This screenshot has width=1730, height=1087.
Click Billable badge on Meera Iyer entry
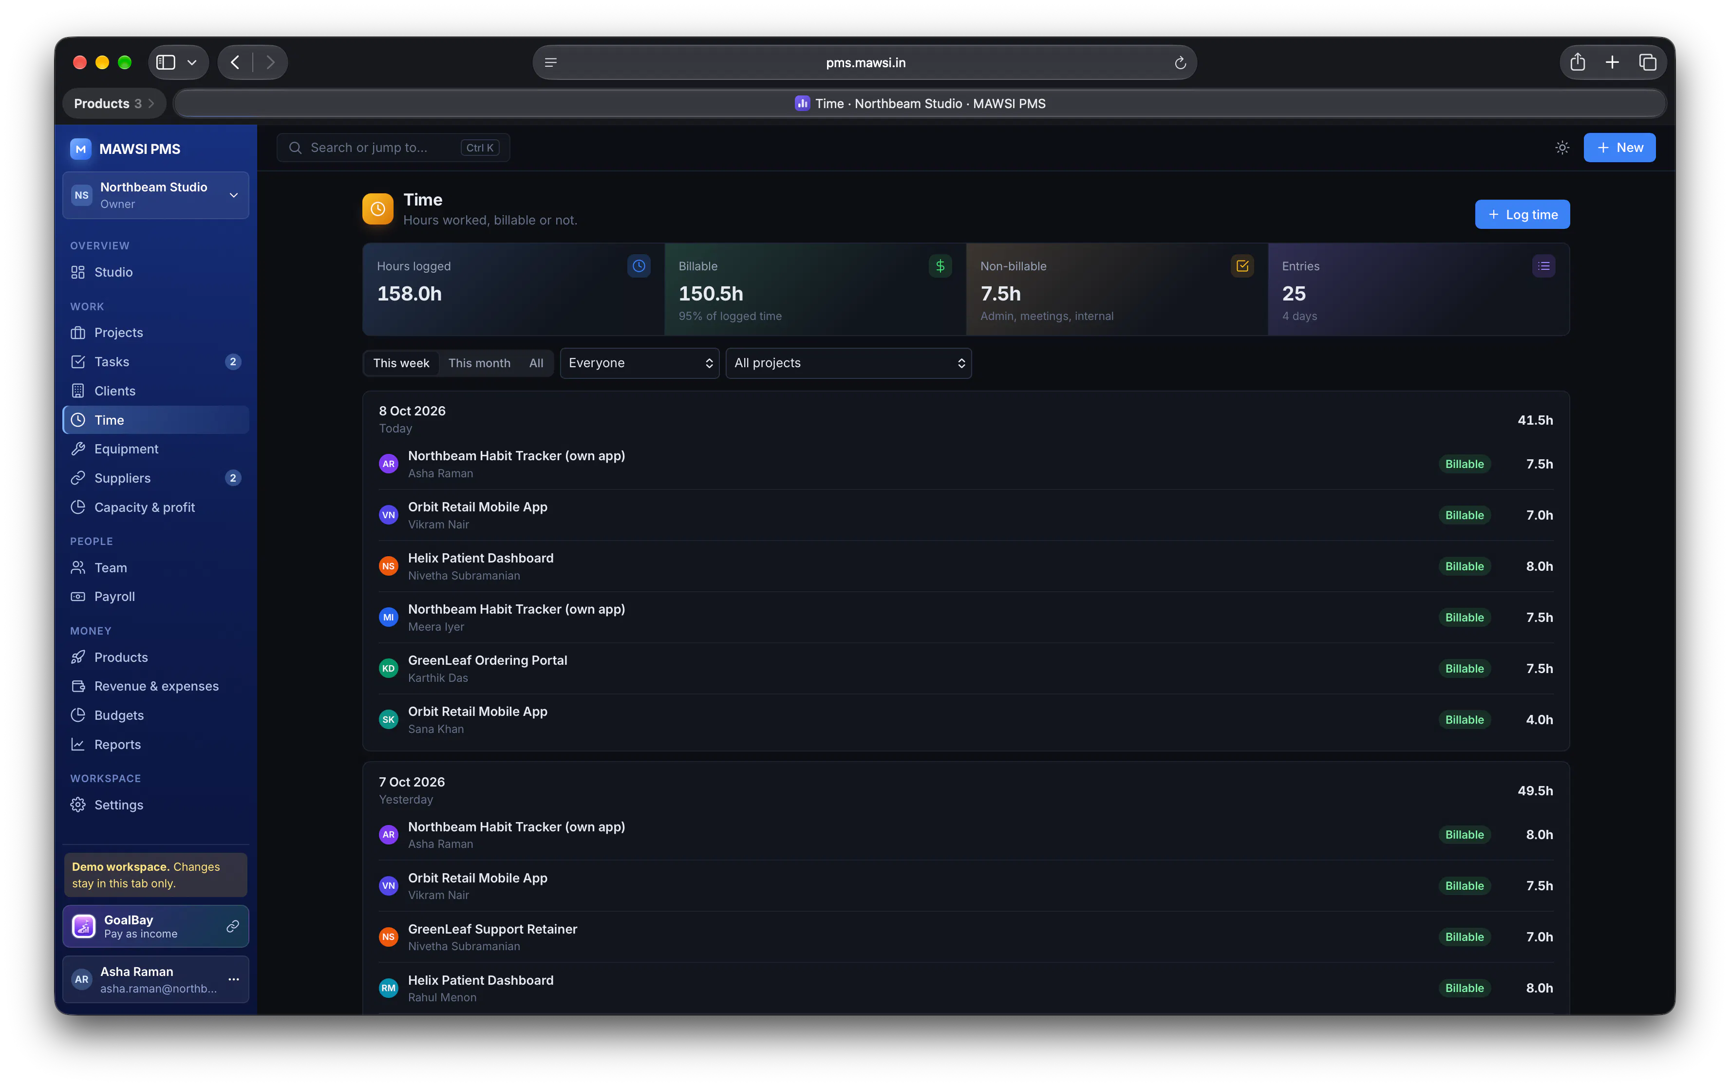point(1464,617)
